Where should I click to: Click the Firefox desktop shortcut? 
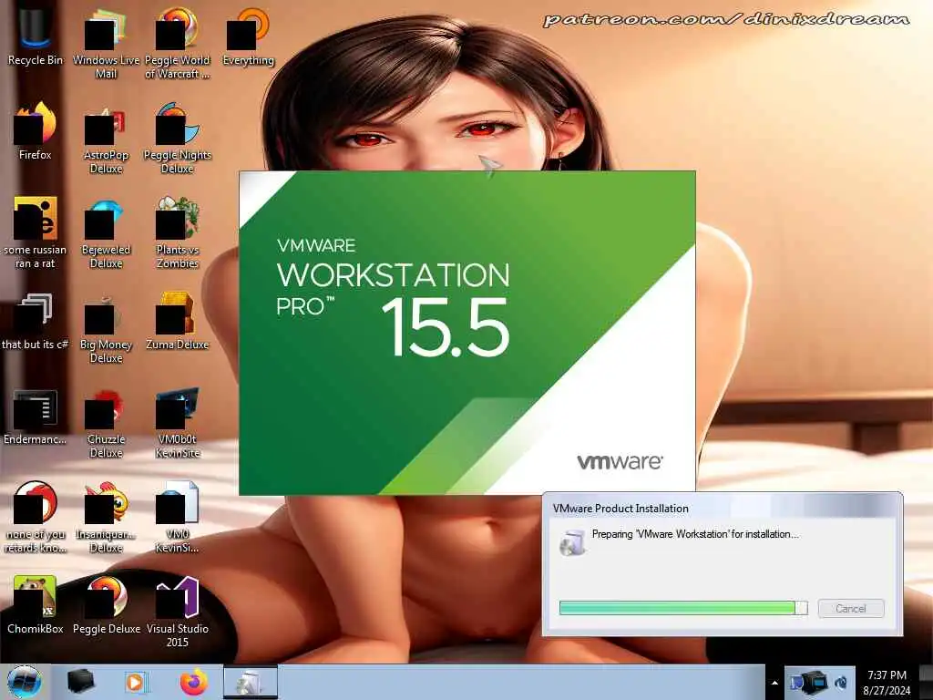pyautogui.click(x=36, y=131)
